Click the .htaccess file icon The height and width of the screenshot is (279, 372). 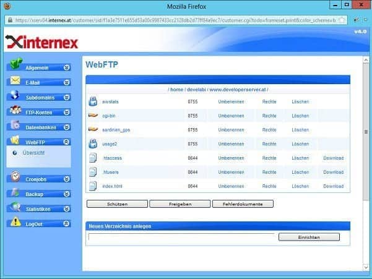(93, 158)
